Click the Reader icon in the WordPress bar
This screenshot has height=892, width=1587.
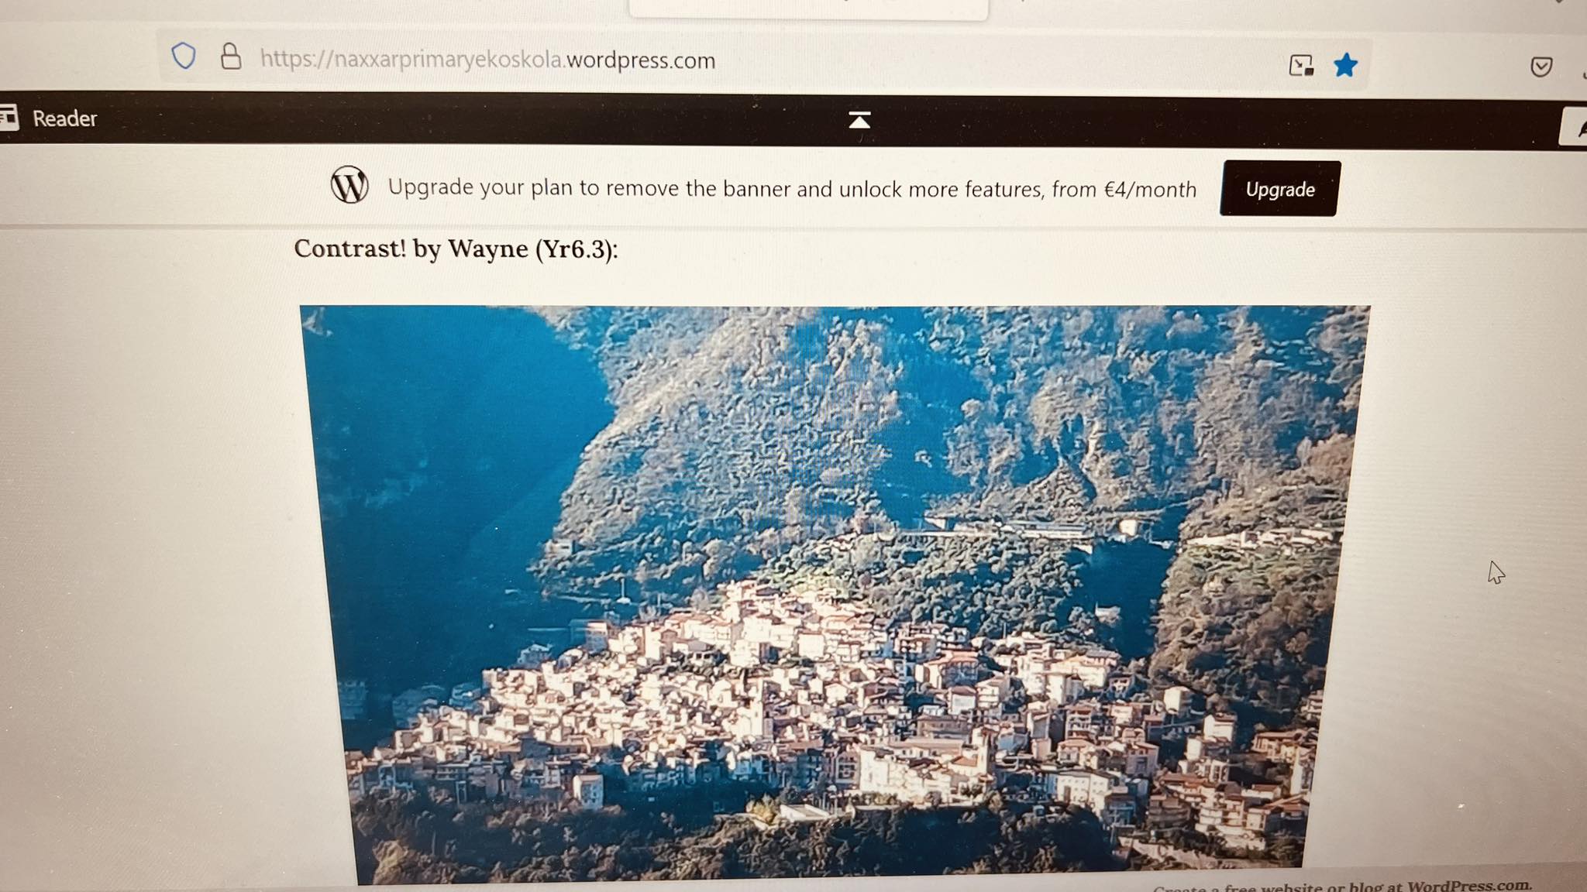[x=9, y=118]
